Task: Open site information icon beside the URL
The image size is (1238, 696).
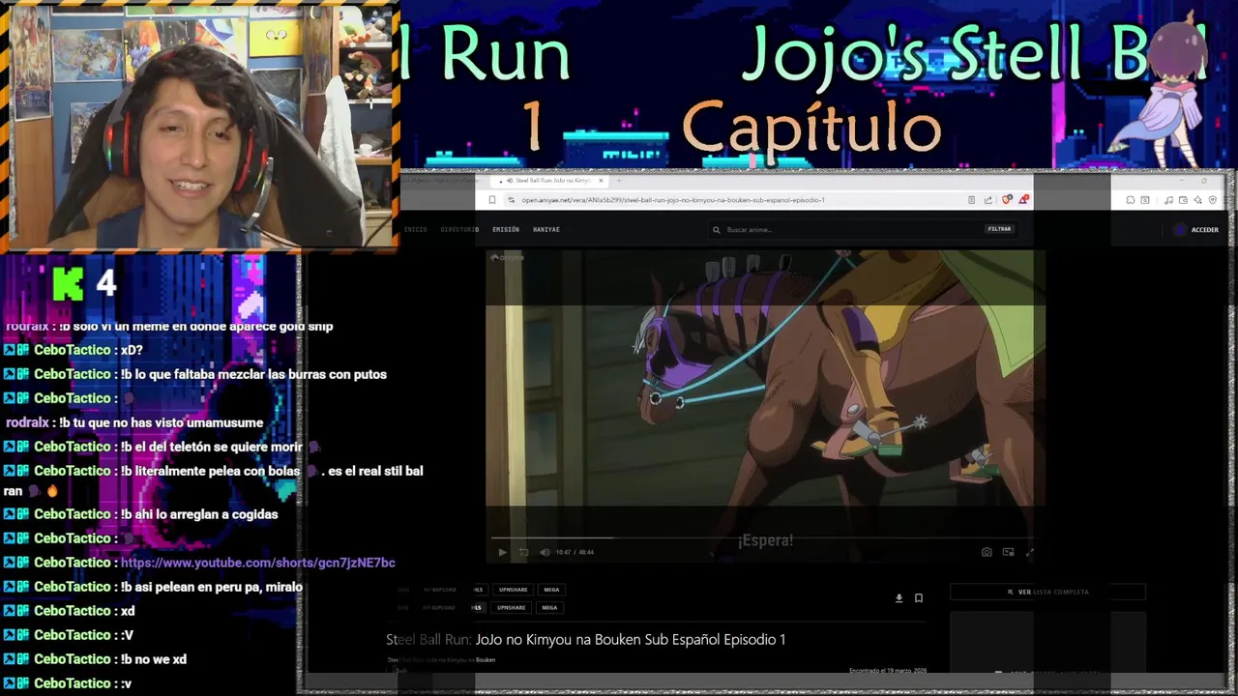Action: click(511, 200)
